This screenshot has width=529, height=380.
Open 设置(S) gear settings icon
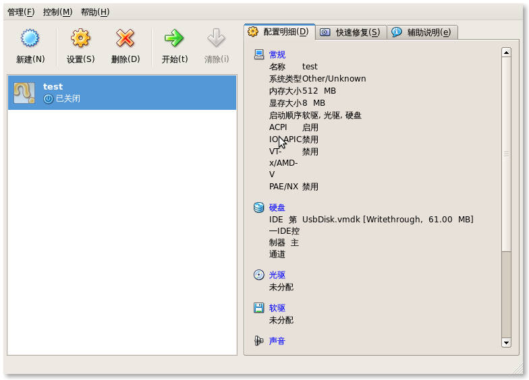80,38
